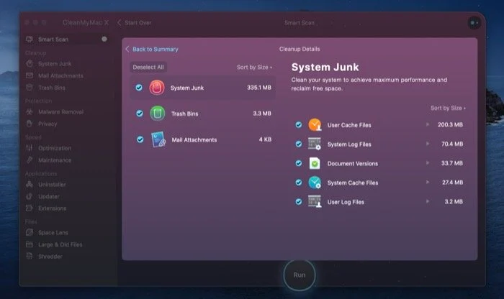Click the Document Versions file icon
Screen dimensions: 504x299
[315, 163]
